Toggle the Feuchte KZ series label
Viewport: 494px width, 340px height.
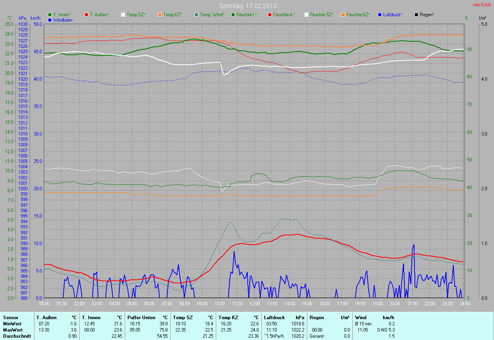[x=358, y=15]
